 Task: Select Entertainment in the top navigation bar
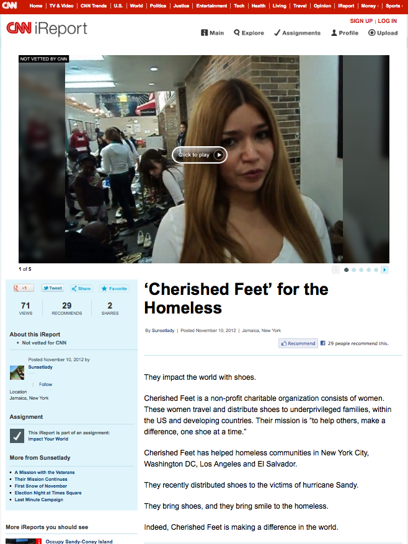tap(211, 6)
